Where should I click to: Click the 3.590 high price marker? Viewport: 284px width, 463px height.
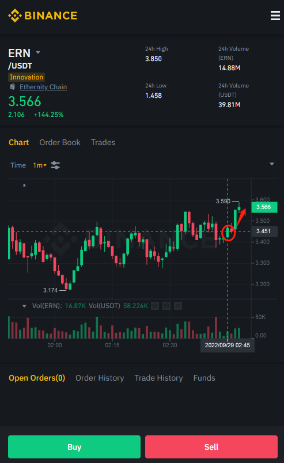tap(223, 202)
